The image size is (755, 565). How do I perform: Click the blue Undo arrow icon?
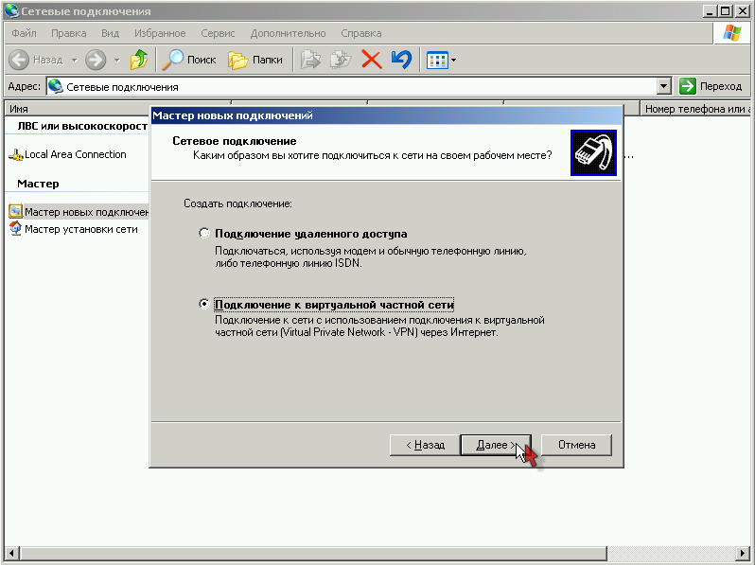[401, 60]
